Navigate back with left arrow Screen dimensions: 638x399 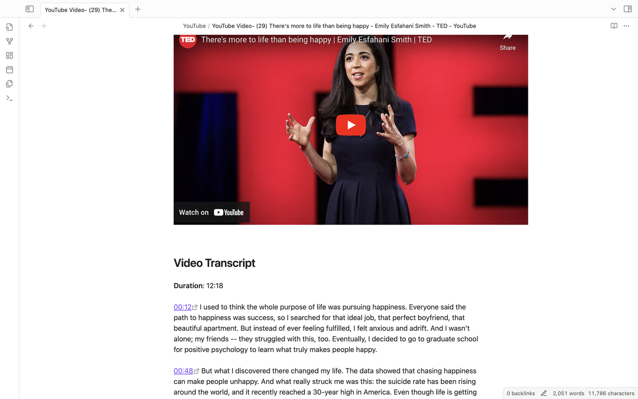pyautogui.click(x=31, y=26)
